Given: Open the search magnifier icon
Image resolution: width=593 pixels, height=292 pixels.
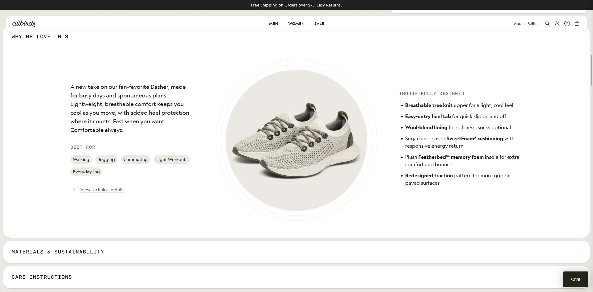Looking at the screenshot, I should point(547,23).
